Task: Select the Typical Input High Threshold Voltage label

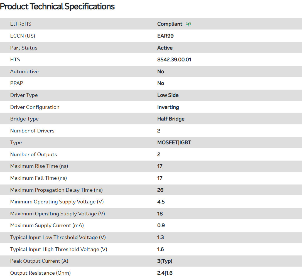Action: tap(58, 249)
